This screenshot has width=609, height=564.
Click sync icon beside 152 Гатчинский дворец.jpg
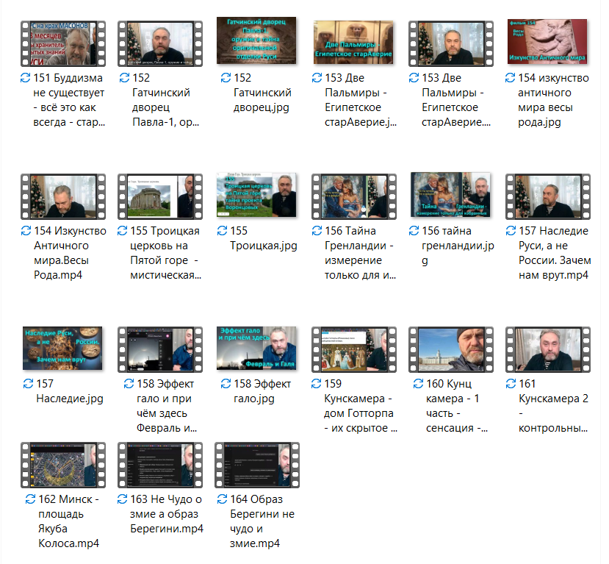(226, 78)
